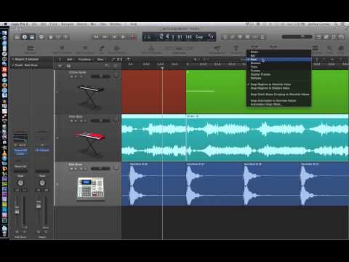The width and height of the screenshot is (349, 262).
Task: Solo the first synth track
Action: [x=76, y=76]
